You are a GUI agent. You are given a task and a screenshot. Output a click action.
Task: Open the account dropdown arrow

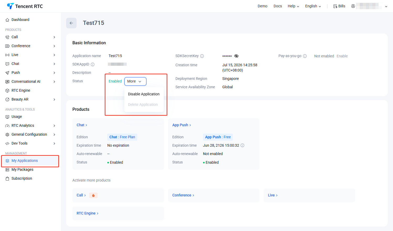pos(386,6)
